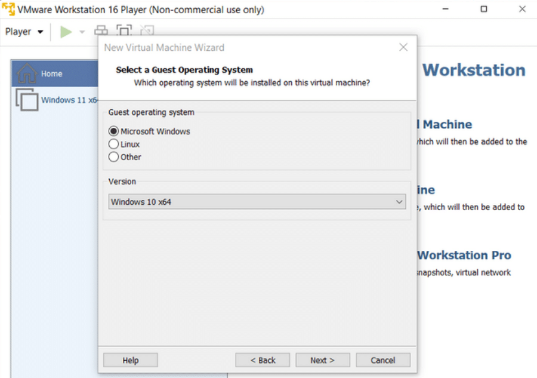Cancel the virtual machine wizard
The width and height of the screenshot is (537, 378).
click(x=383, y=360)
